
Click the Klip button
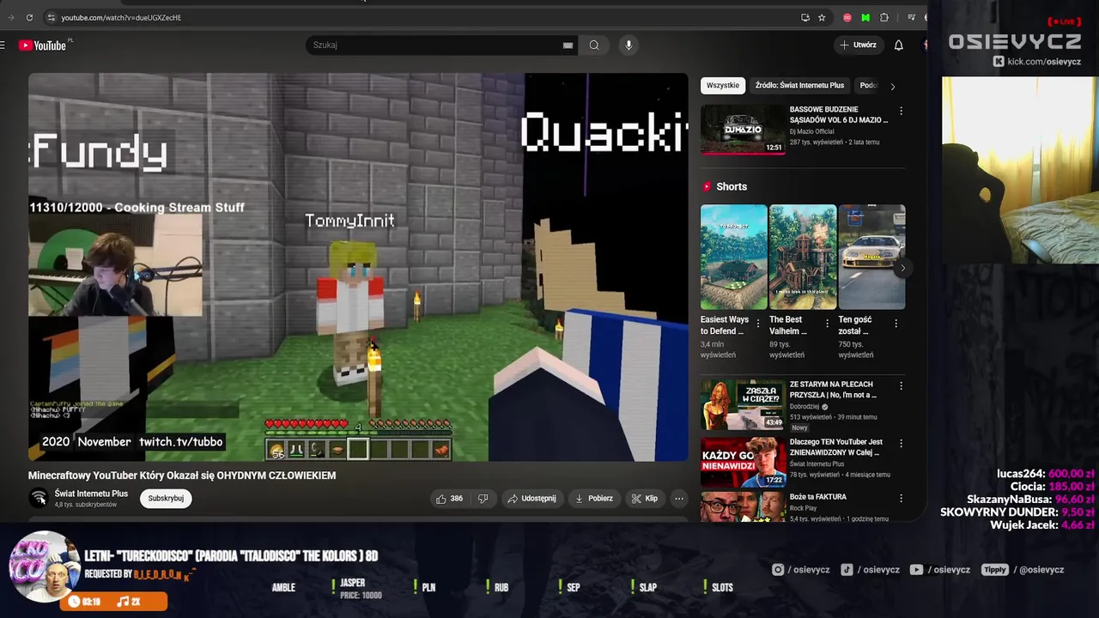pos(645,499)
